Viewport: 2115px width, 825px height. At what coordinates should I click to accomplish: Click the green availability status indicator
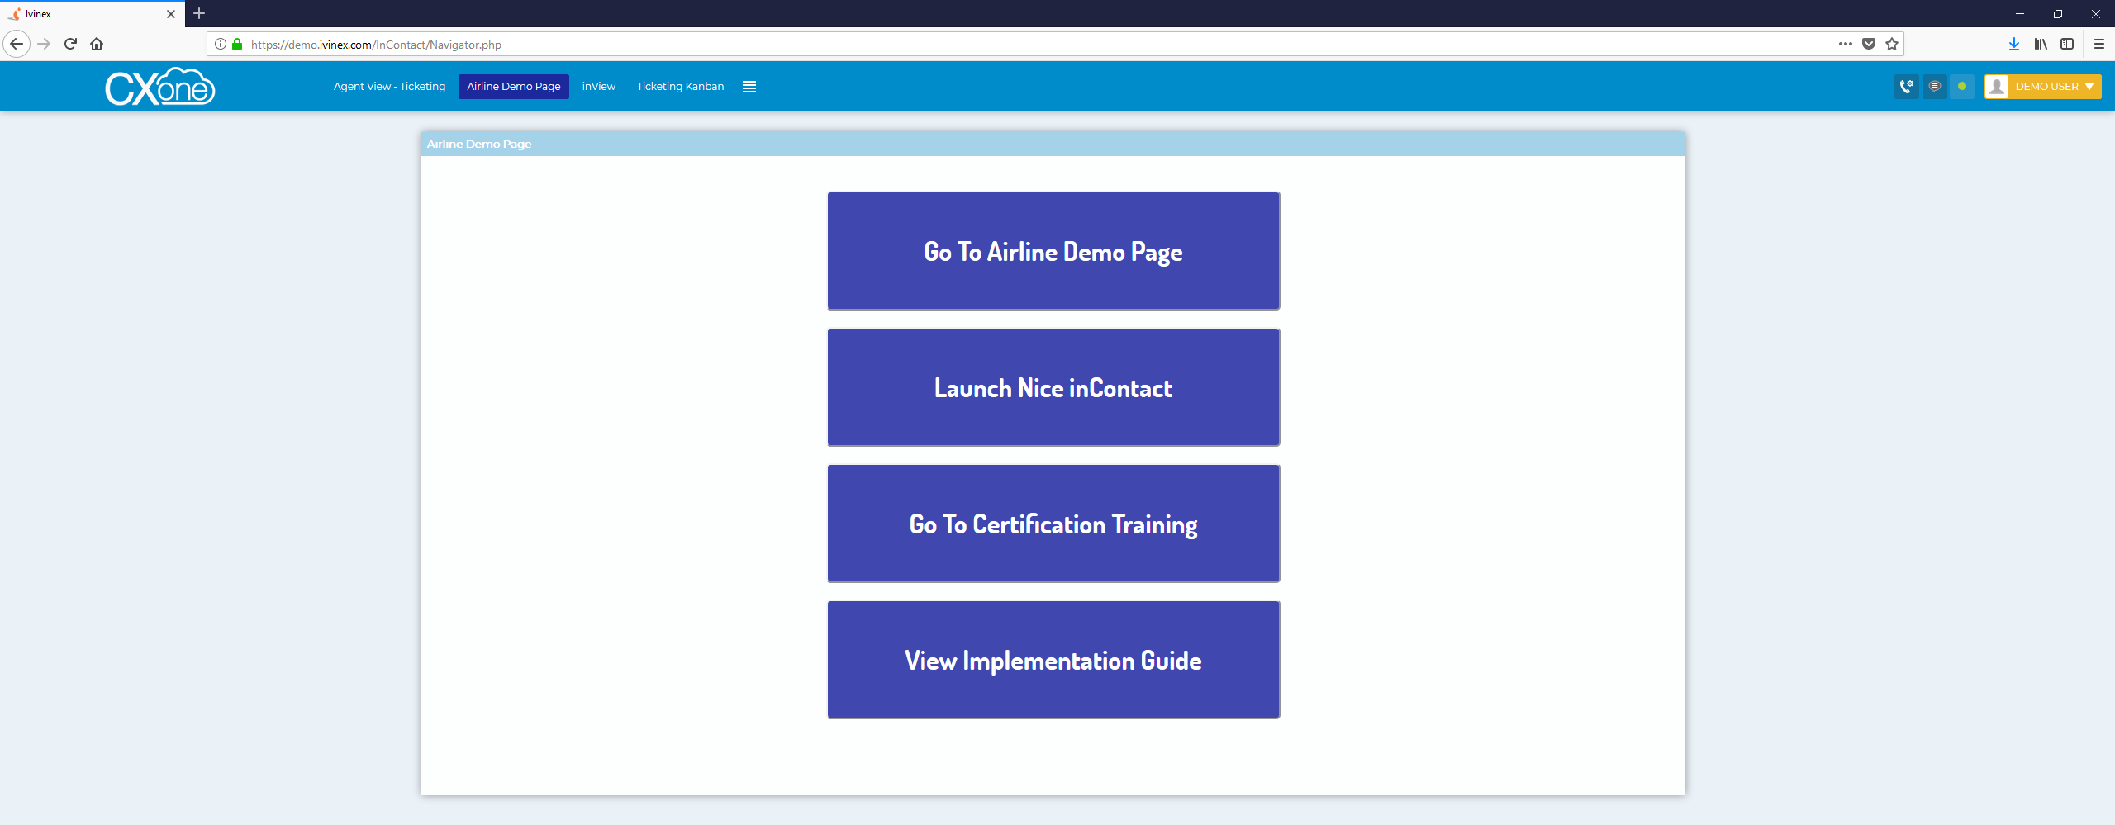(1962, 87)
